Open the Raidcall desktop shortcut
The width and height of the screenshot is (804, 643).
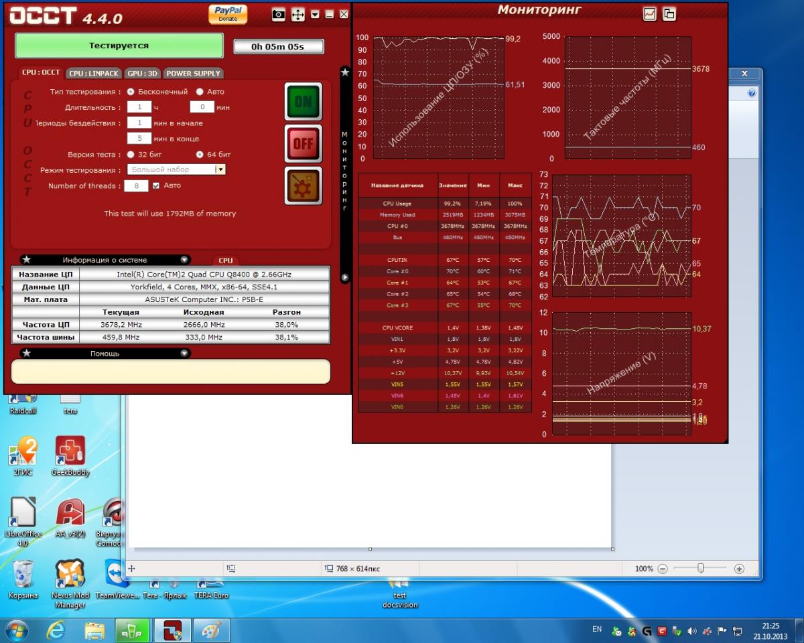point(23,403)
